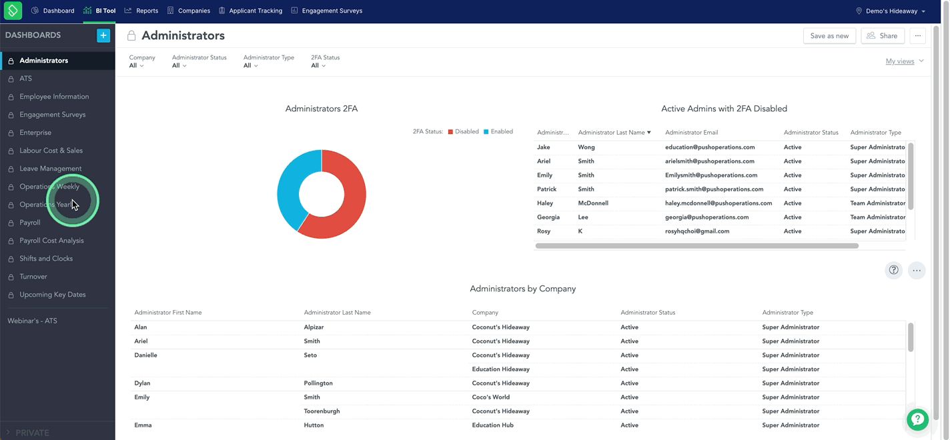The width and height of the screenshot is (950, 440).
Task: Sort by Administrator Last Name arrow
Action: coord(648,133)
